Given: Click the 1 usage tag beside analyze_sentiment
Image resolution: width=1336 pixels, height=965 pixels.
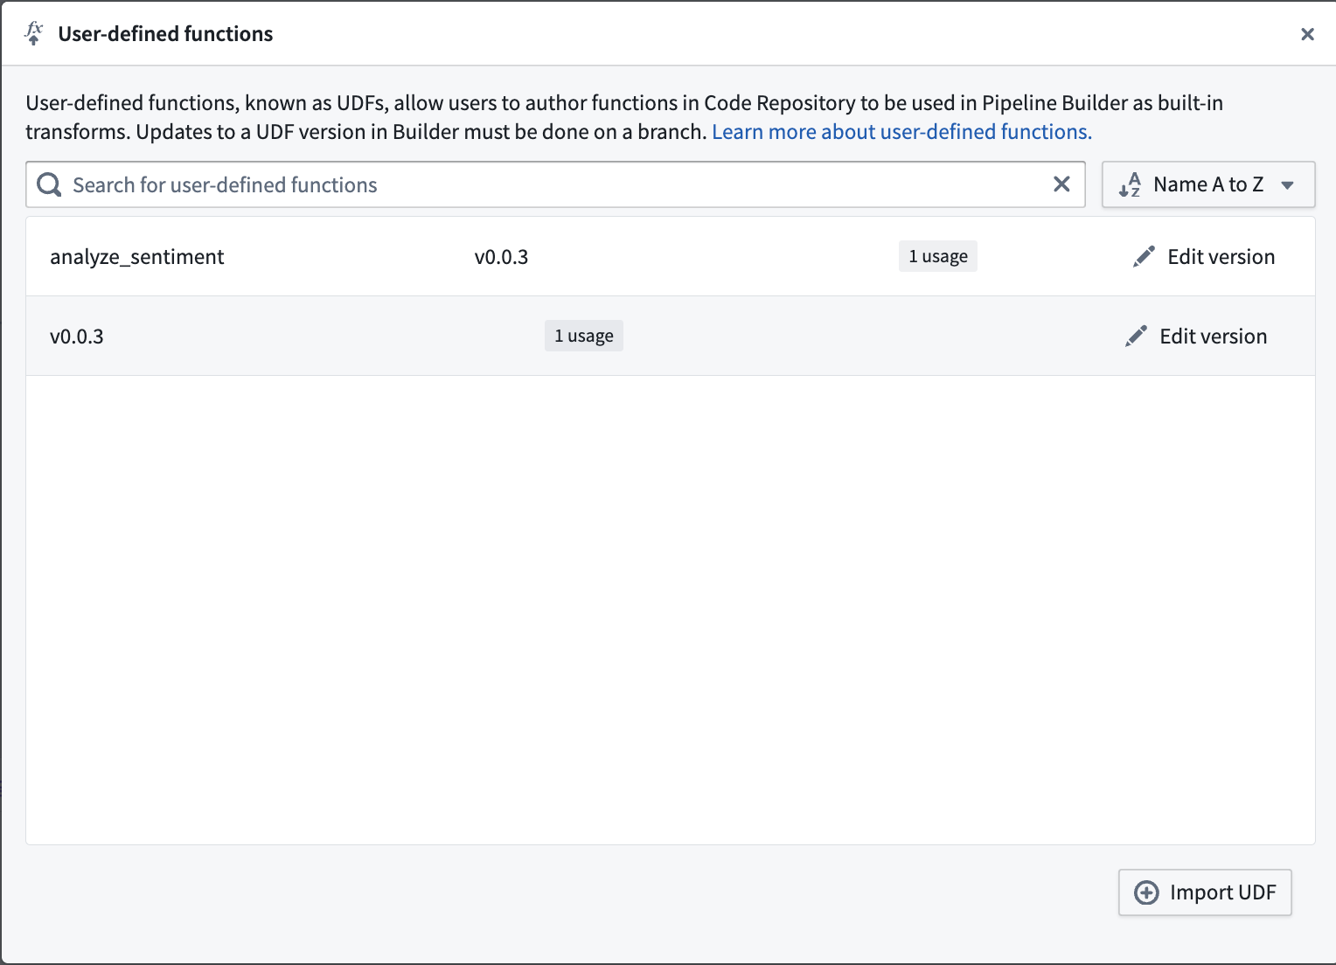Looking at the screenshot, I should (937, 255).
